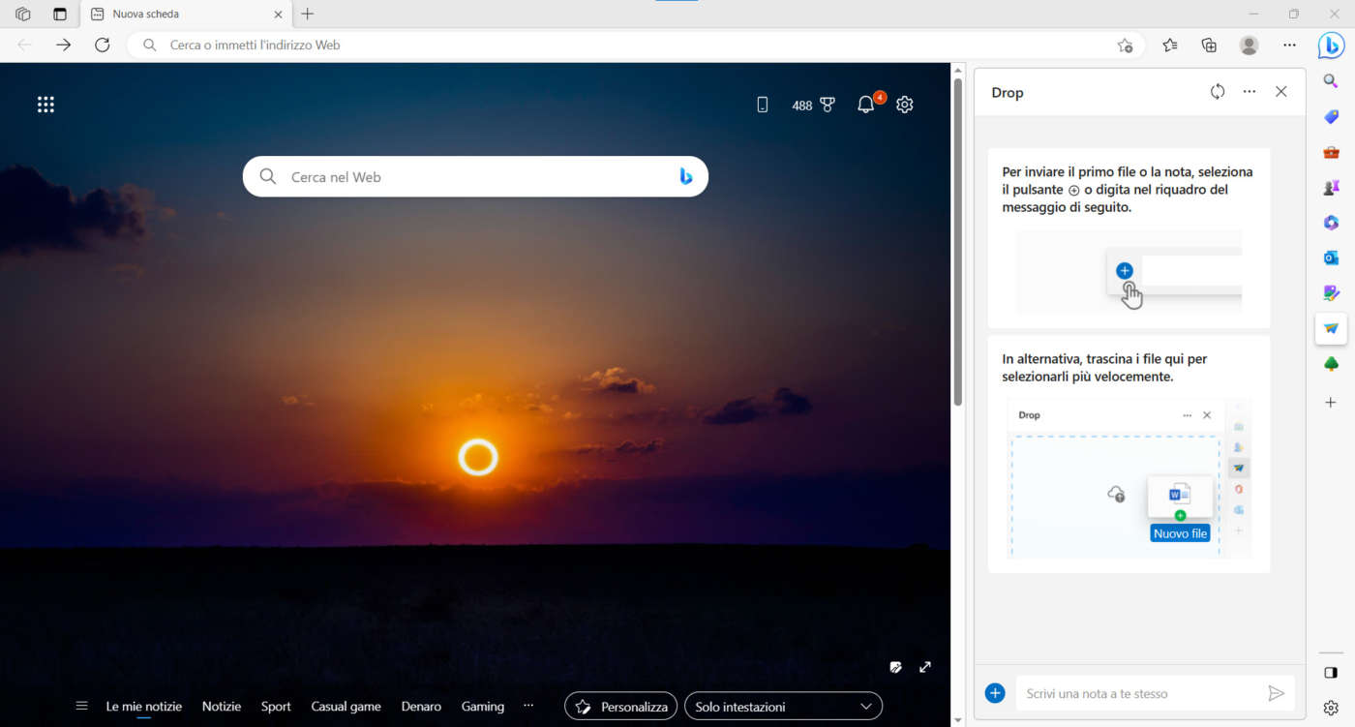
Task: Click the plus button to add a file
Action: [995, 693]
